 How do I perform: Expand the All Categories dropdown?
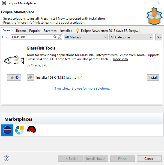click(131, 37)
